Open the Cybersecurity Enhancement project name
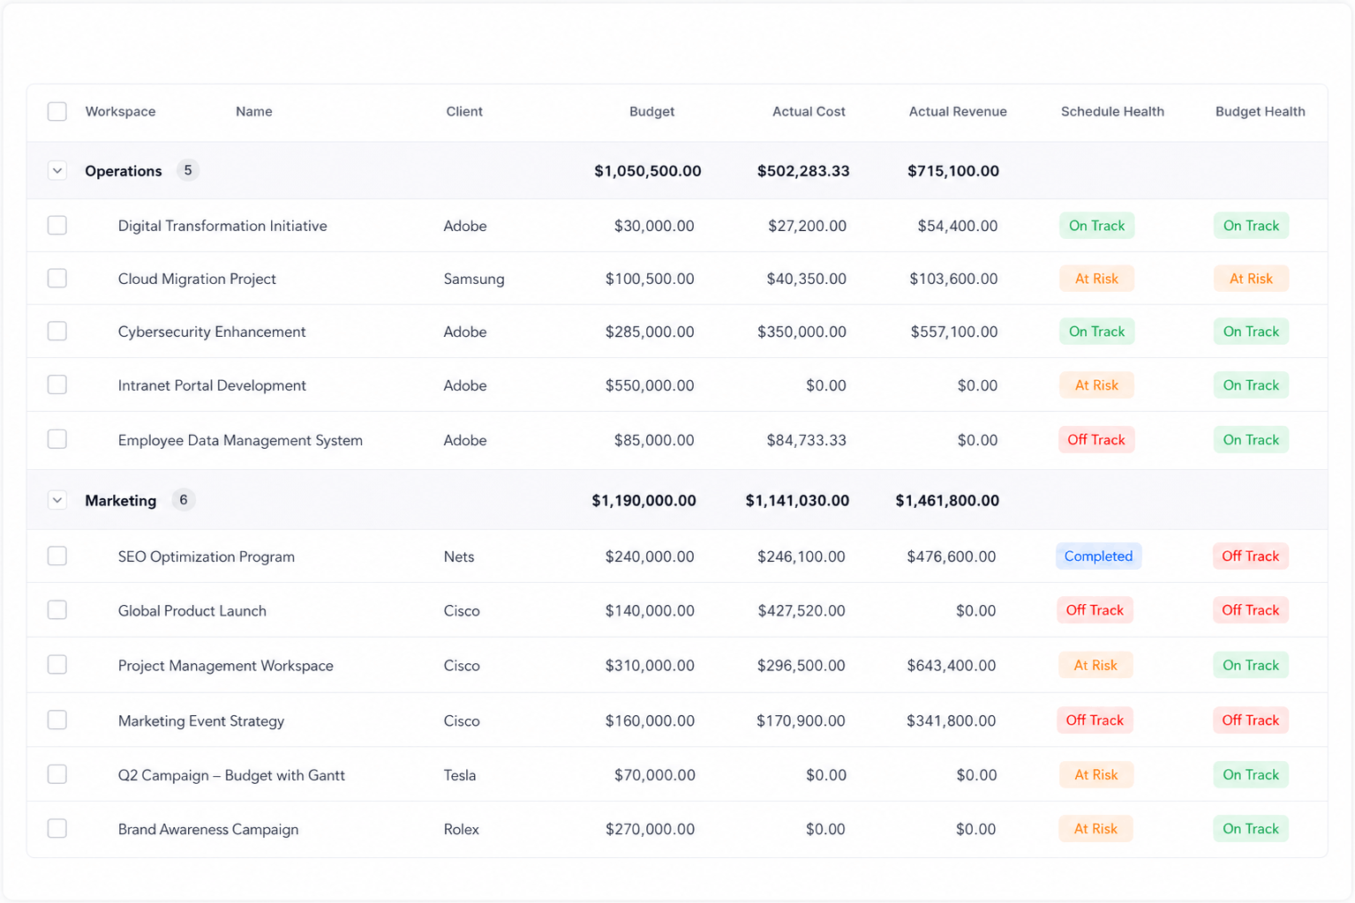1355x903 pixels. (x=212, y=332)
